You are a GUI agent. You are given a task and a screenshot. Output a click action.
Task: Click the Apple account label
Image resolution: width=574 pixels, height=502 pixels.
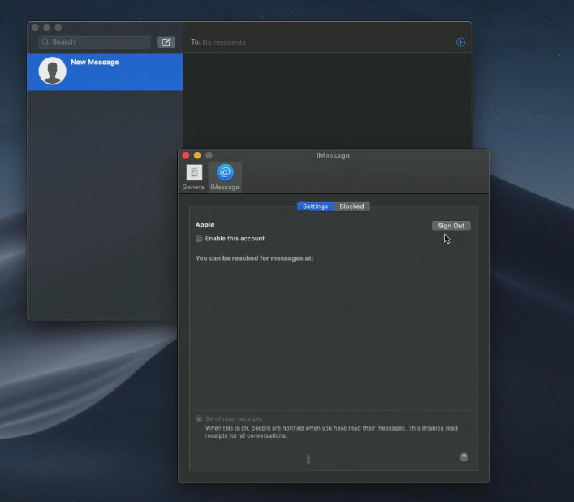(x=205, y=225)
